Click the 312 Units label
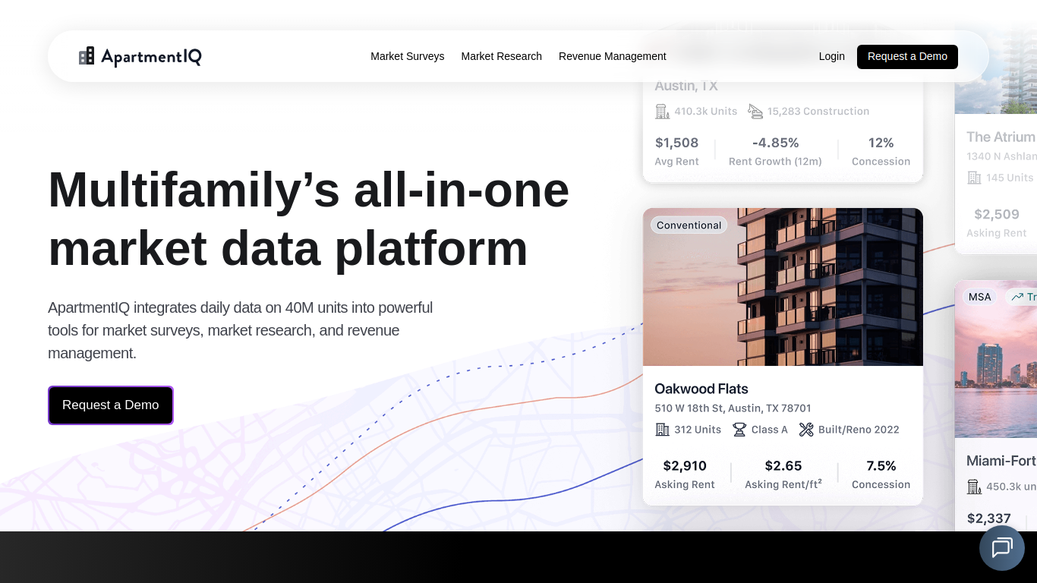This screenshot has height=583, width=1037. click(698, 430)
